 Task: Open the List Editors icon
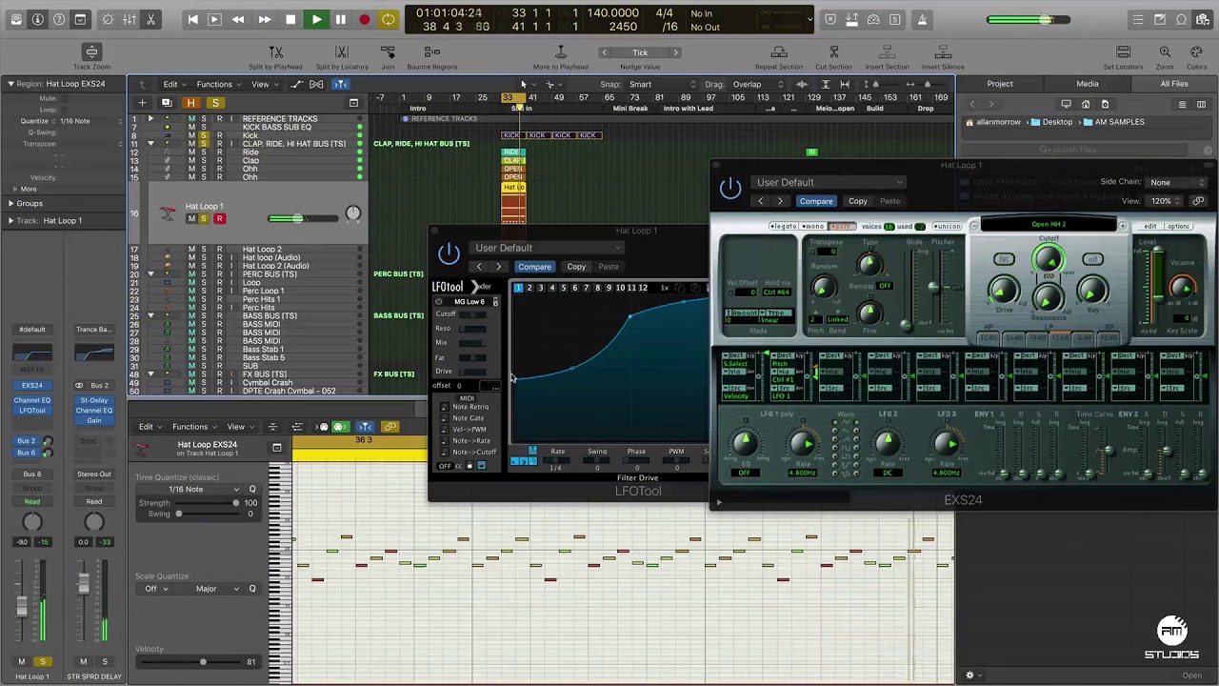pos(1138,19)
